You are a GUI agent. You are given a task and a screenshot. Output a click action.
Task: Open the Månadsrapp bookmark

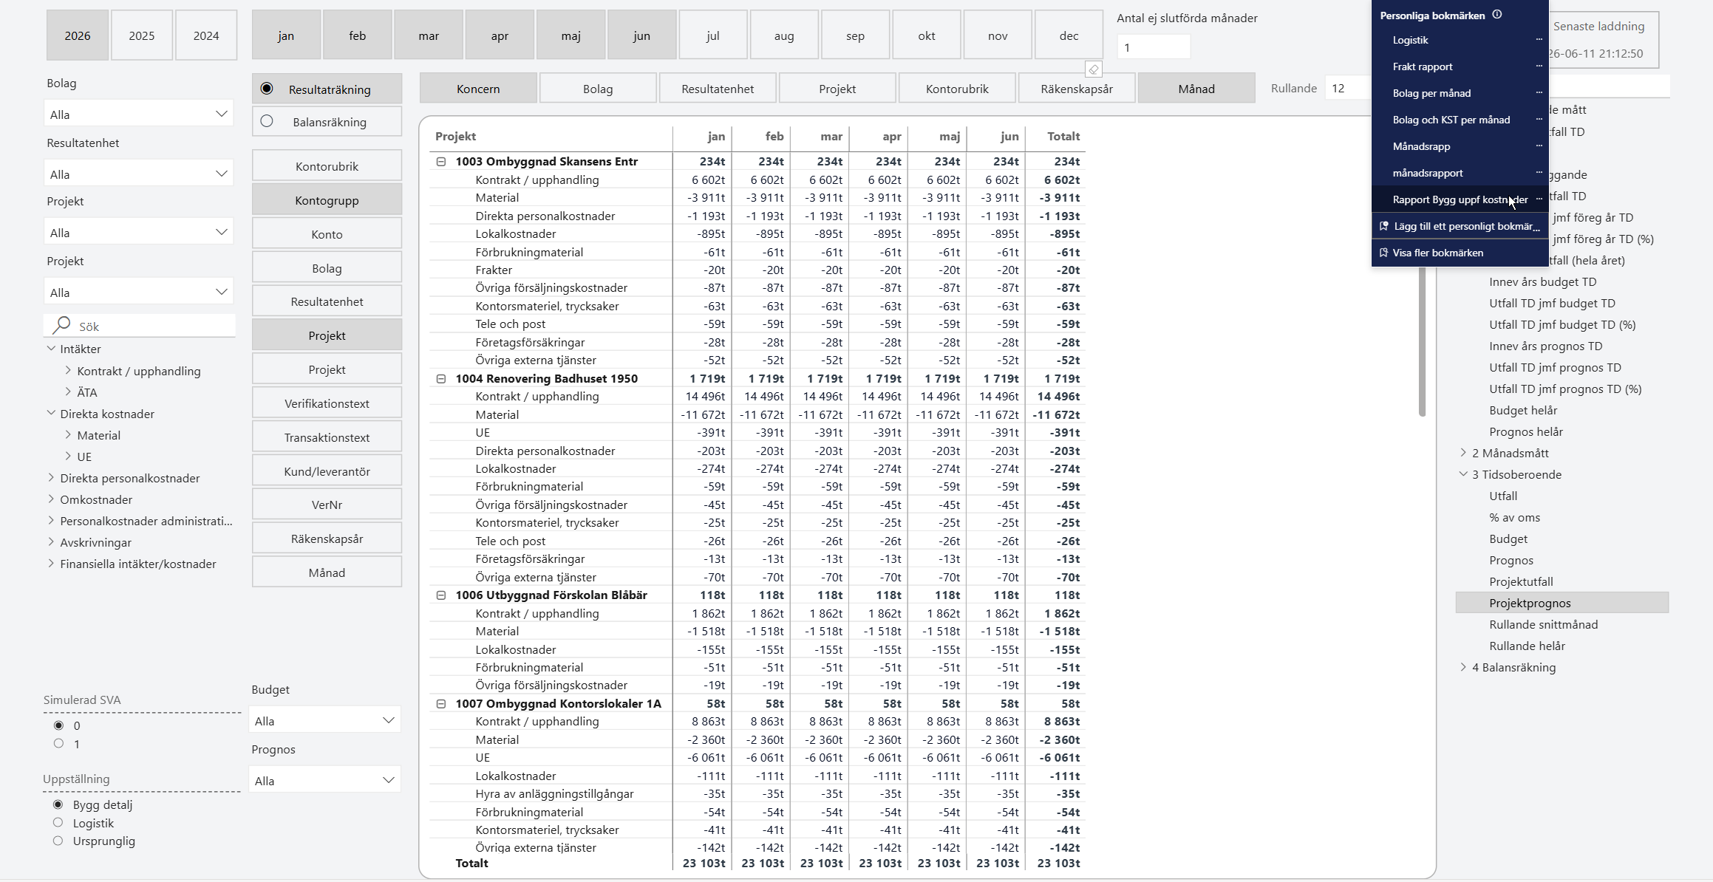coord(1421,146)
